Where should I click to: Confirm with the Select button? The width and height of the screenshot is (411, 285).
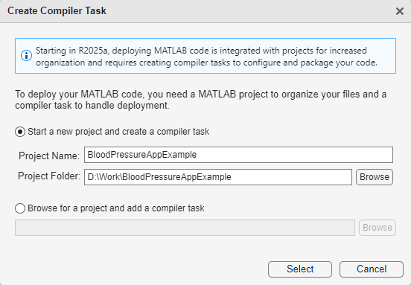300,269
